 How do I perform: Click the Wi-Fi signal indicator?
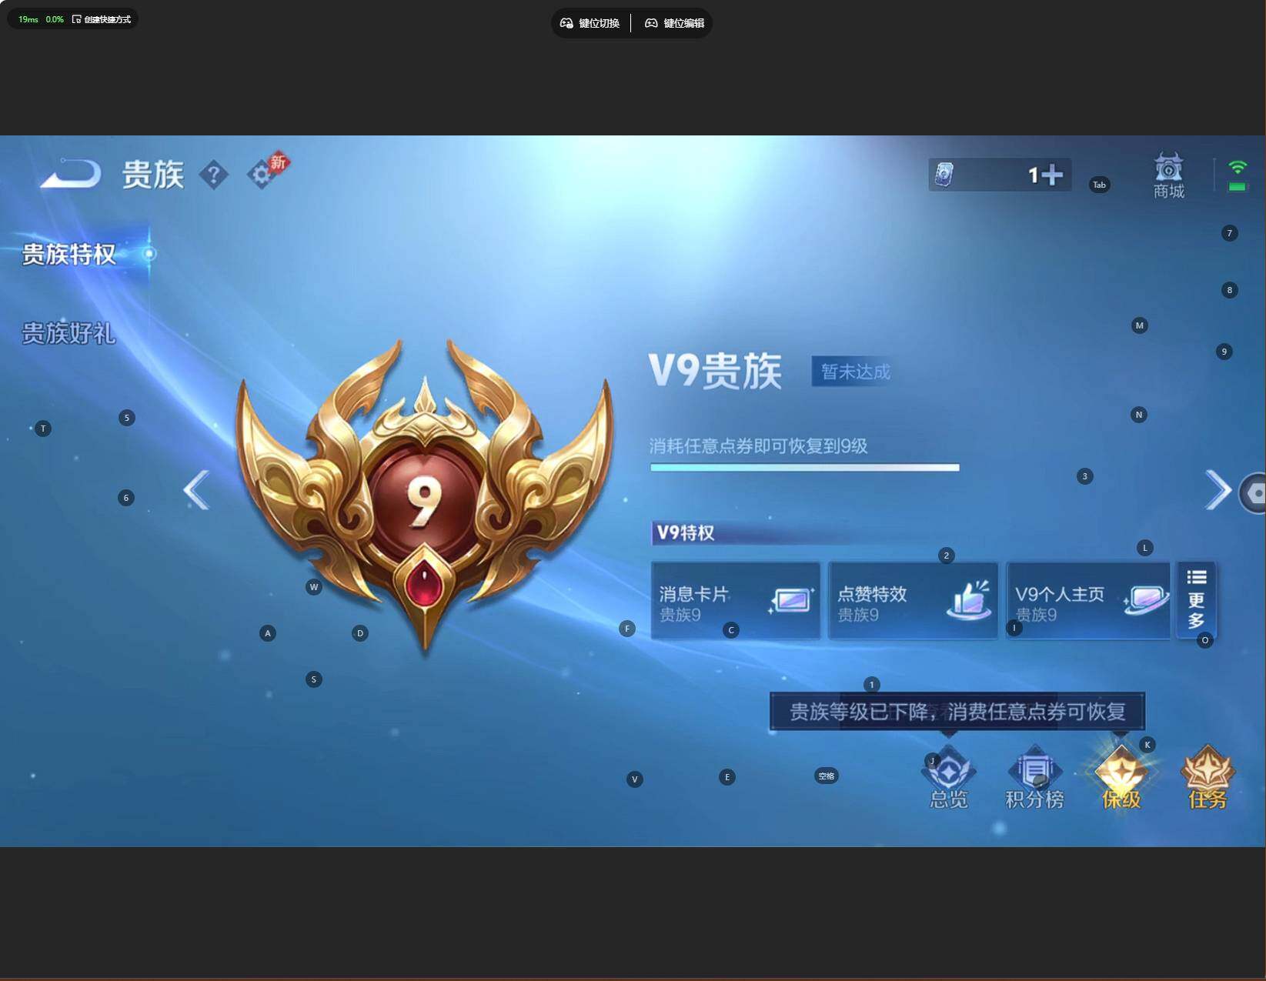pyautogui.click(x=1238, y=167)
